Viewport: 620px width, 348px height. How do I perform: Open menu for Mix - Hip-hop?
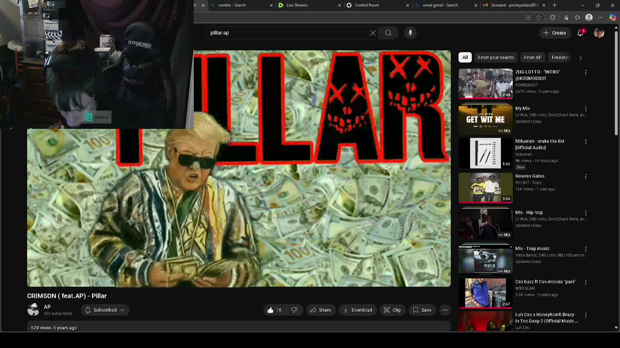(x=586, y=213)
